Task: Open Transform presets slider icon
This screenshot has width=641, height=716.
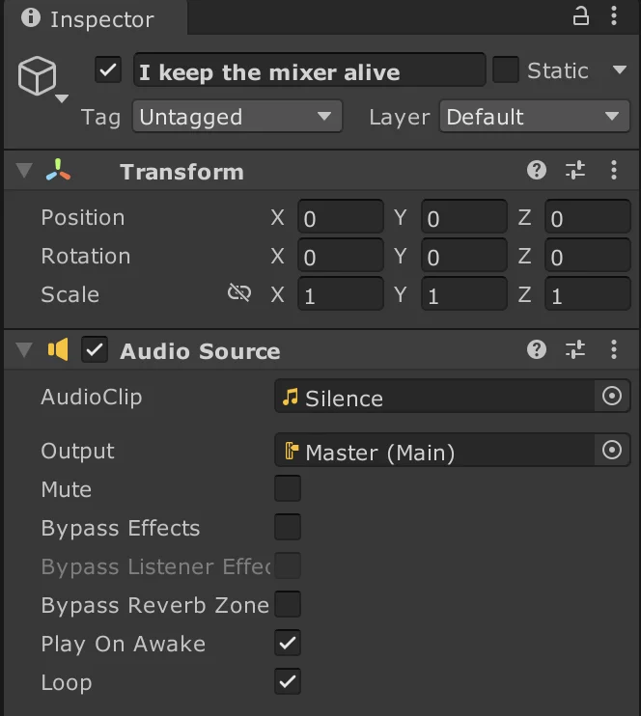Action: point(575,171)
